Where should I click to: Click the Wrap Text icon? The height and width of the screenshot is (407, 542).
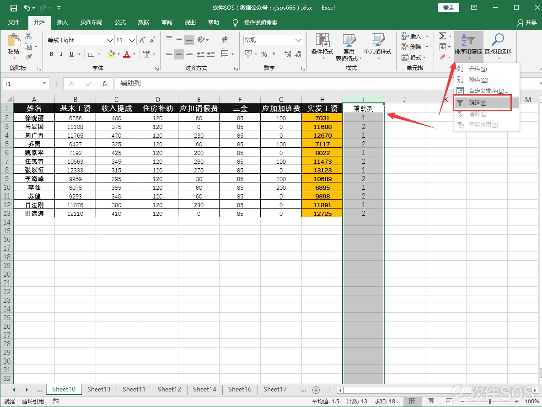225,40
